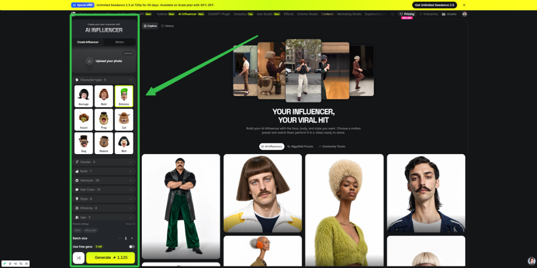
Task: Click the Upload your photo icon
Action: (89, 61)
